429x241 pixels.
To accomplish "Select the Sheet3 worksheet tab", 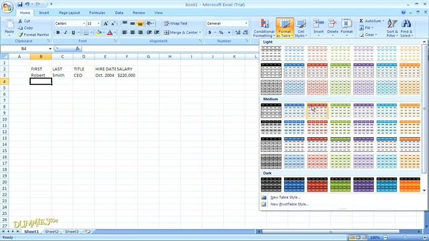I will coord(72,232).
